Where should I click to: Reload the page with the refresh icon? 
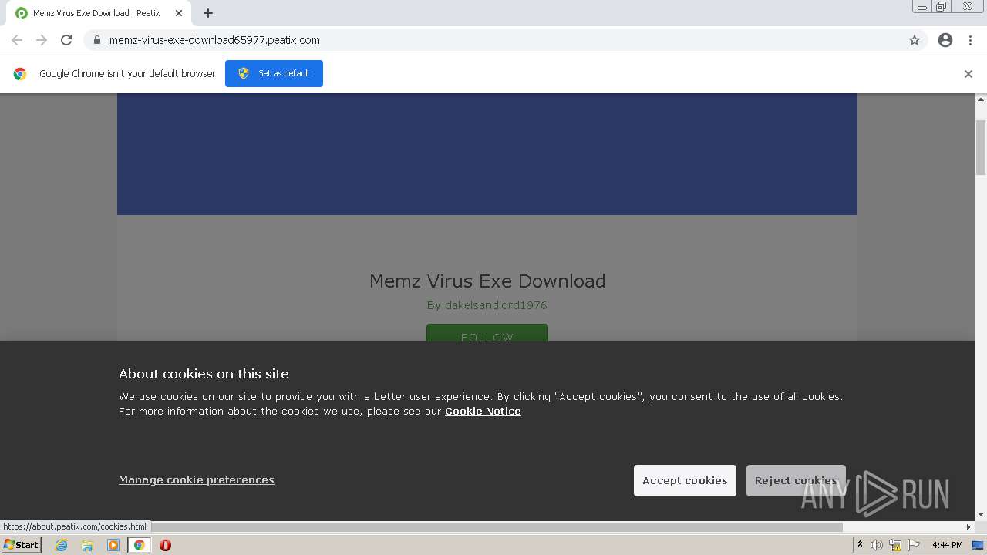(x=66, y=40)
